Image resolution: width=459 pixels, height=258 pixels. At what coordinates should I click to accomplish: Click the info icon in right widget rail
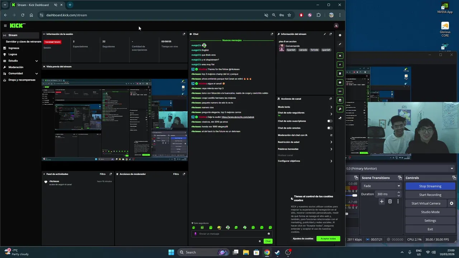tap(340, 35)
